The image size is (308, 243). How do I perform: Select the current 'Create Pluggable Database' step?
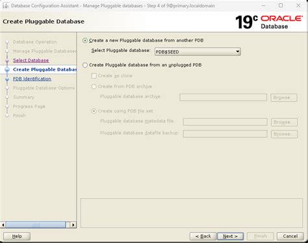coord(45,70)
